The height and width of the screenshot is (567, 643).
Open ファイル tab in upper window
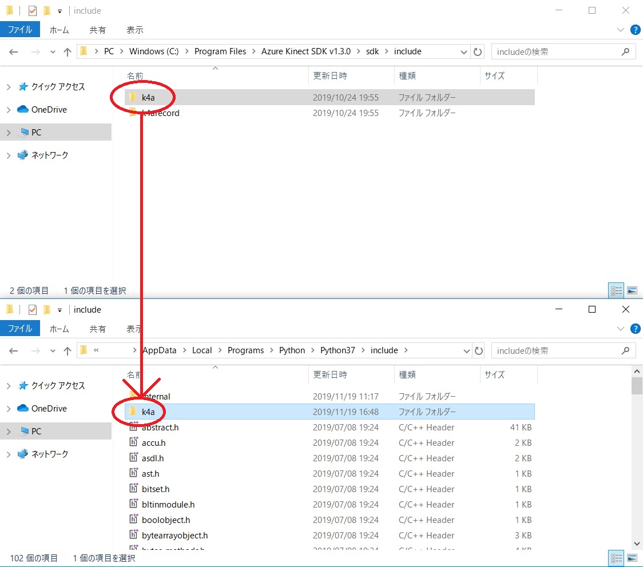19,30
